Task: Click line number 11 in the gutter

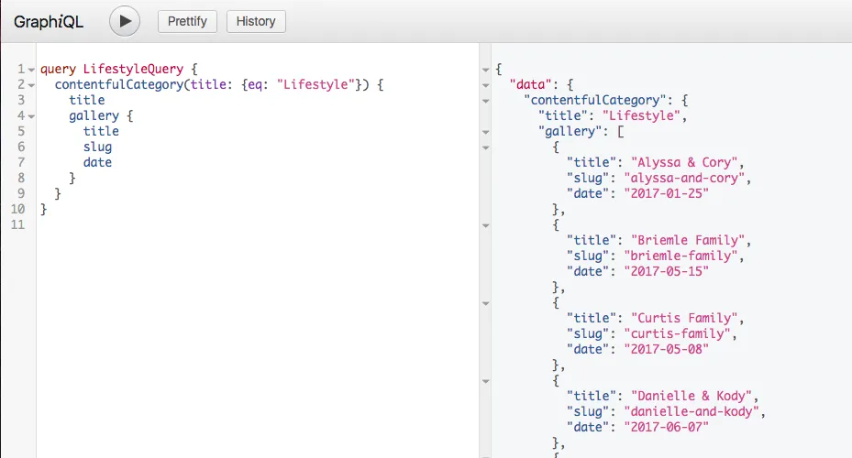Action: (x=18, y=224)
